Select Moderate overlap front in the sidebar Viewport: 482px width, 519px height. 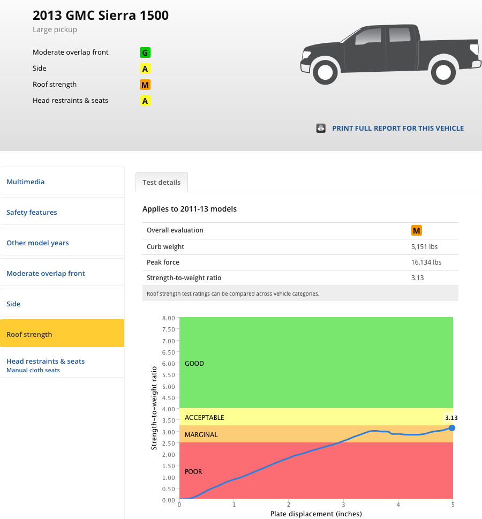(x=62, y=273)
